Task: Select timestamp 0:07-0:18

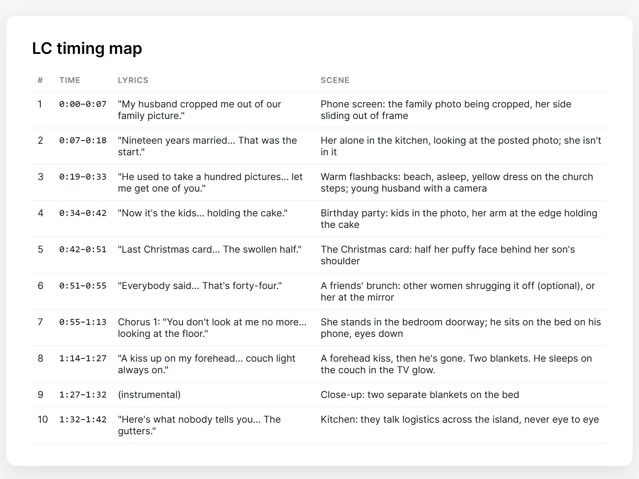Action: (x=83, y=141)
